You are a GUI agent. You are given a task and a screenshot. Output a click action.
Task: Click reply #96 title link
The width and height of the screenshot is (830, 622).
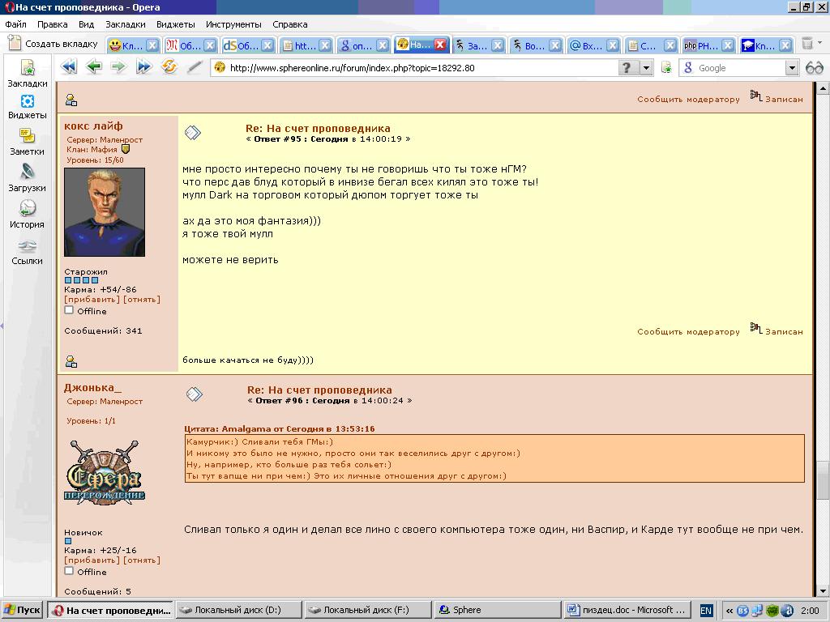click(319, 390)
